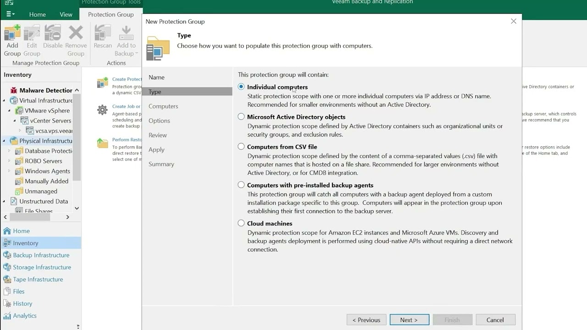Open the Inventory view in navigation
This screenshot has width=587, height=330.
tap(40, 243)
